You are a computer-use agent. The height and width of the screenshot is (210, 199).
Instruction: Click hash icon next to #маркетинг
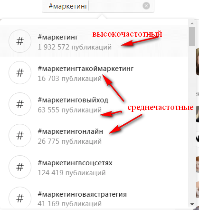20,41
